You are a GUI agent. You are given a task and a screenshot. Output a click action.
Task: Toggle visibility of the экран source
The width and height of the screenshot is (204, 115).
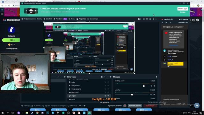pyautogui.click(x=108, y=96)
